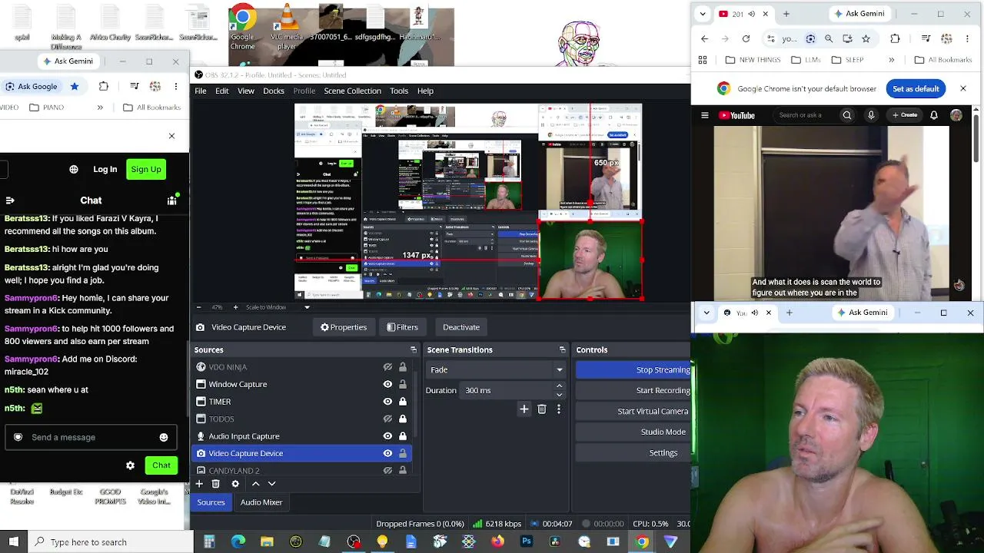Open Properties for Video Capture Device
984x553 pixels.
click(x=344, y=327)
